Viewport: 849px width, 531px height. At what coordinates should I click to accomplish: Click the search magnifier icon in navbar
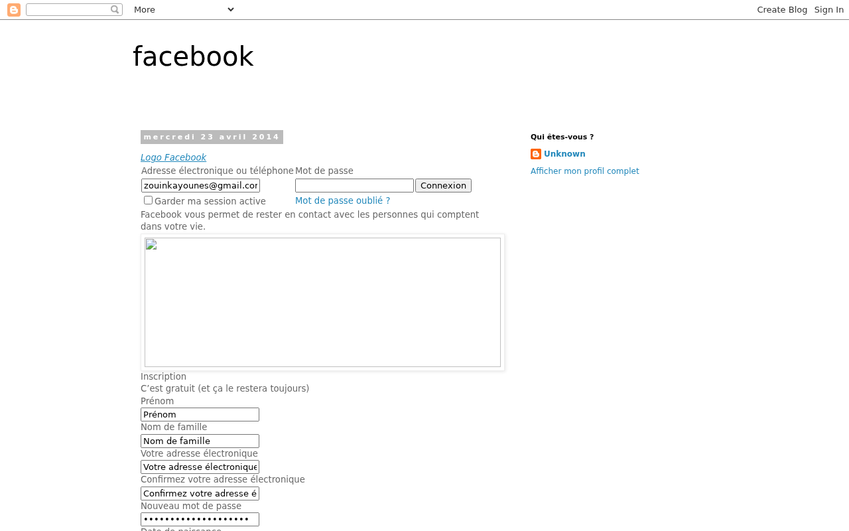115,9
